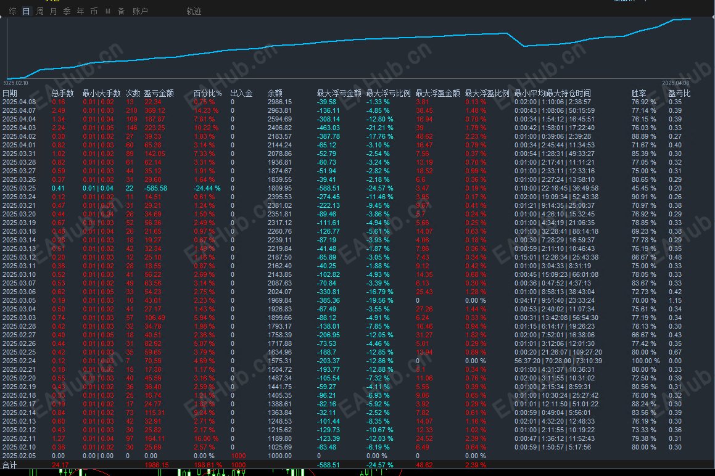
Task: Click the 369.12 profit cell
Action: (155, 110)
